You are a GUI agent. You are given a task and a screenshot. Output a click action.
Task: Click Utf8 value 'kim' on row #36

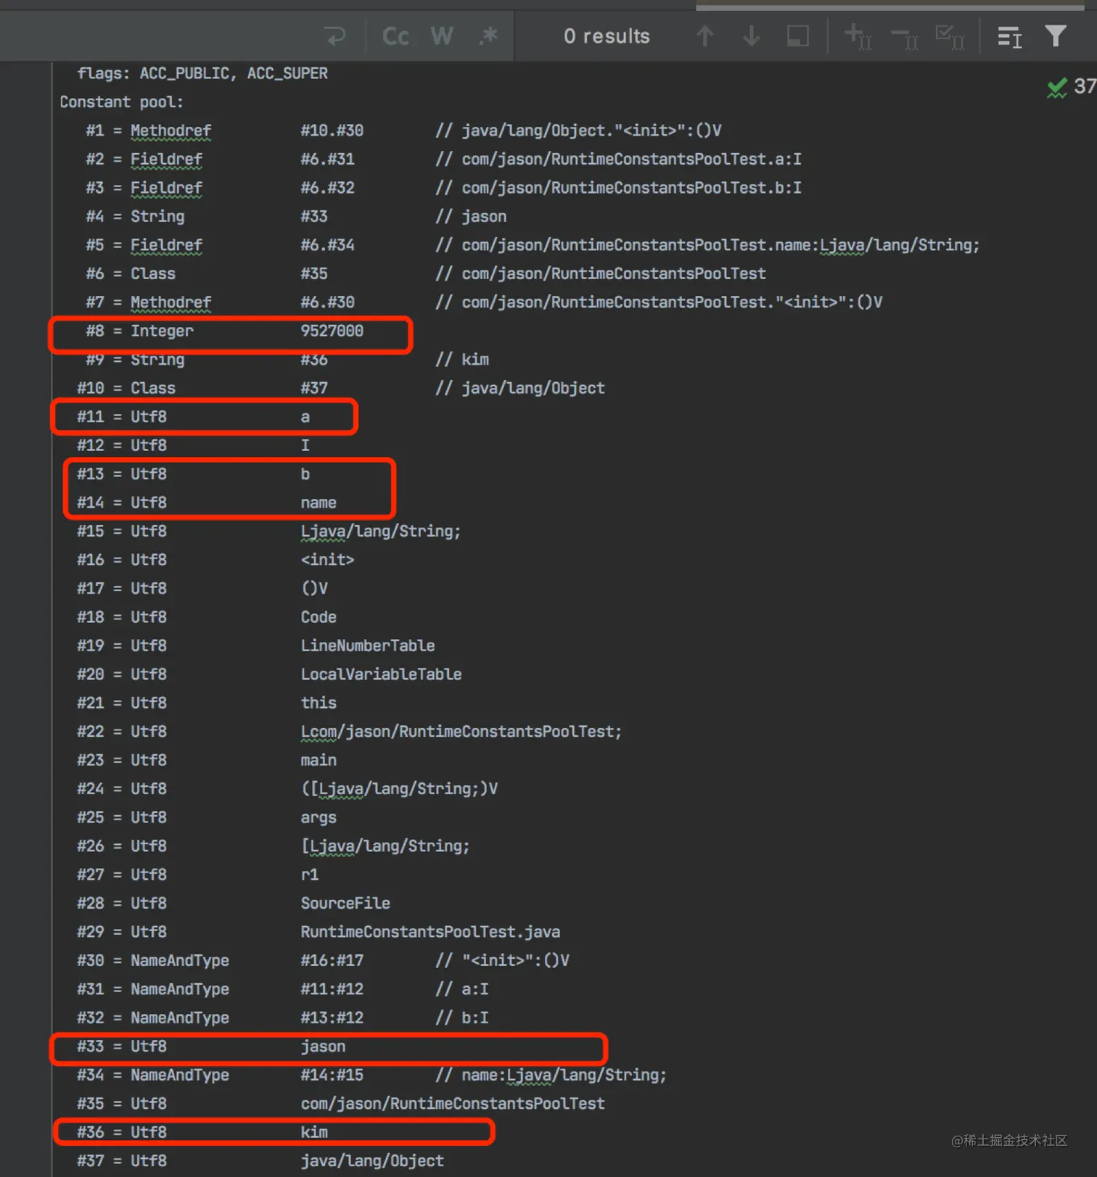314,1132
